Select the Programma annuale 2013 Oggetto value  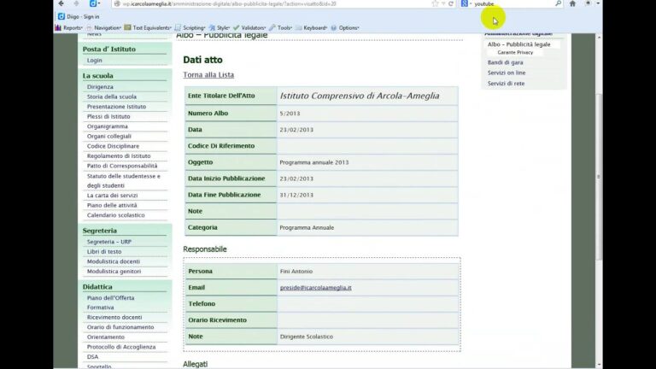314,162
